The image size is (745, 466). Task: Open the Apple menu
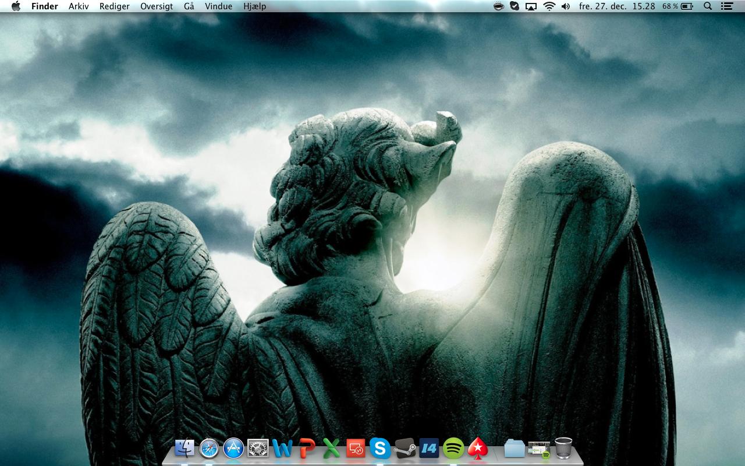click(16, 6)
